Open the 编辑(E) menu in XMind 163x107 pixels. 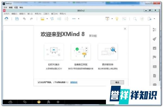[x=14, y=14]
